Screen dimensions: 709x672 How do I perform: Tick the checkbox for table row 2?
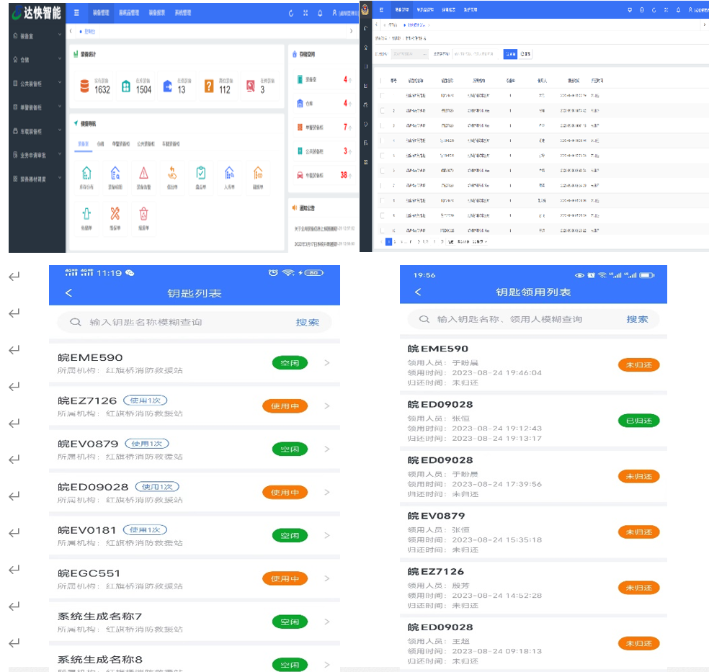point(383,110)
